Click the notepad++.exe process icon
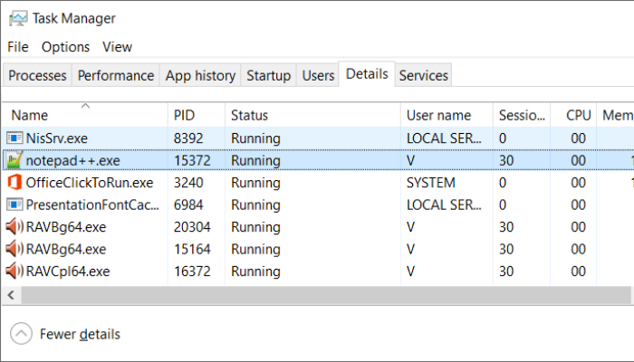Viewport: 634px width, 362px height. (x=14, y=160)
